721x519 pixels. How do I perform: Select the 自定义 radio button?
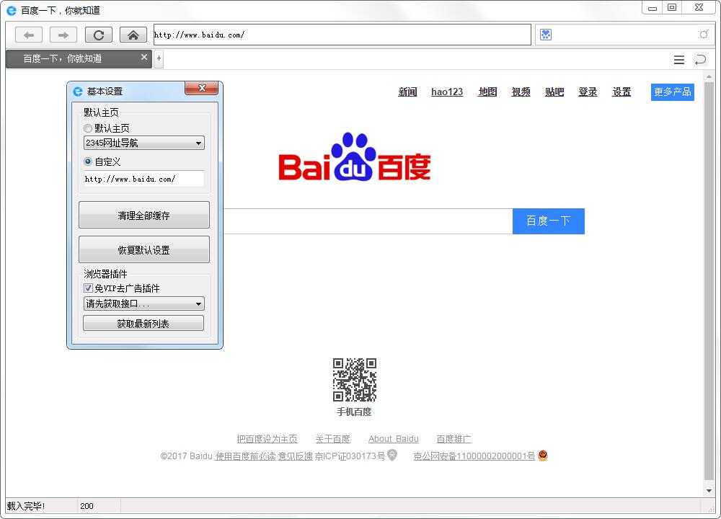(88, 161)
